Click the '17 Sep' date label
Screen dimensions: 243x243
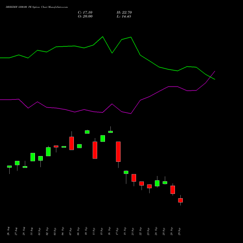pos(117,231)
